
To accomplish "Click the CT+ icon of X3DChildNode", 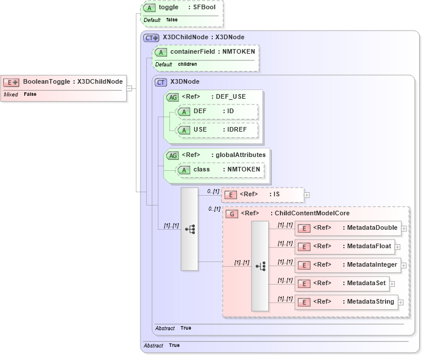I will coord(151,38).
